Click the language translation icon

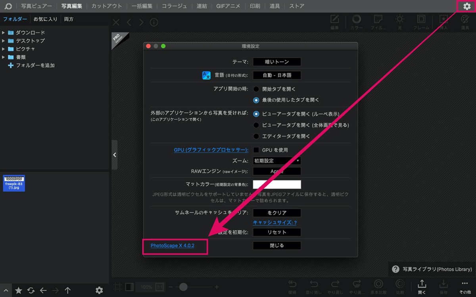[207, 75]
